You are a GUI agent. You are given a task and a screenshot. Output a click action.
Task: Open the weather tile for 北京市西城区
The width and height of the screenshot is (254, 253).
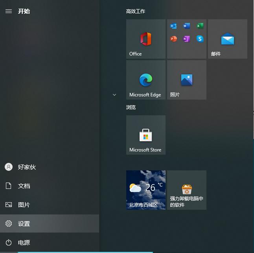[146, 190]
